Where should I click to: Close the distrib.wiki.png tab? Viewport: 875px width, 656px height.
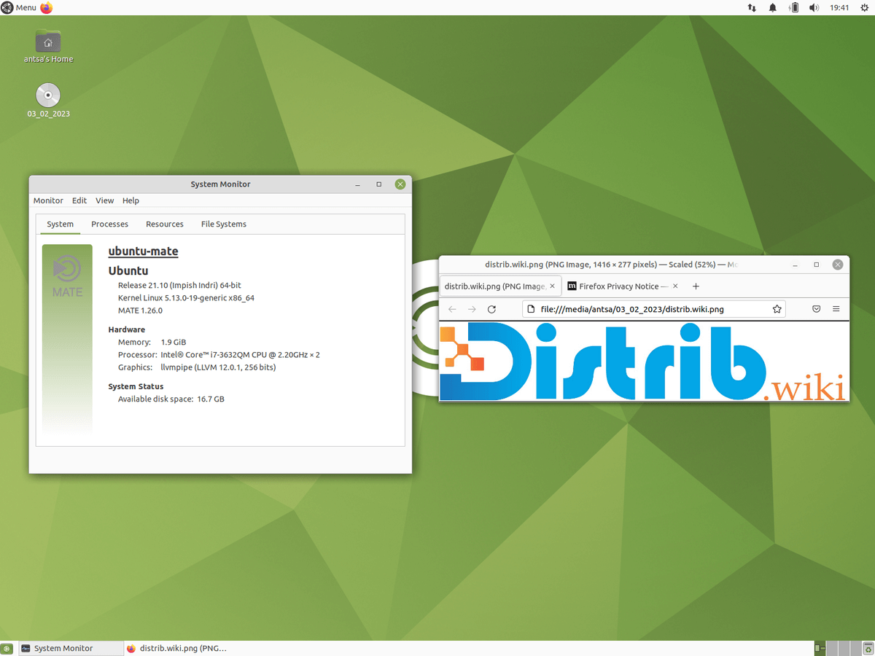coord(553,286)
